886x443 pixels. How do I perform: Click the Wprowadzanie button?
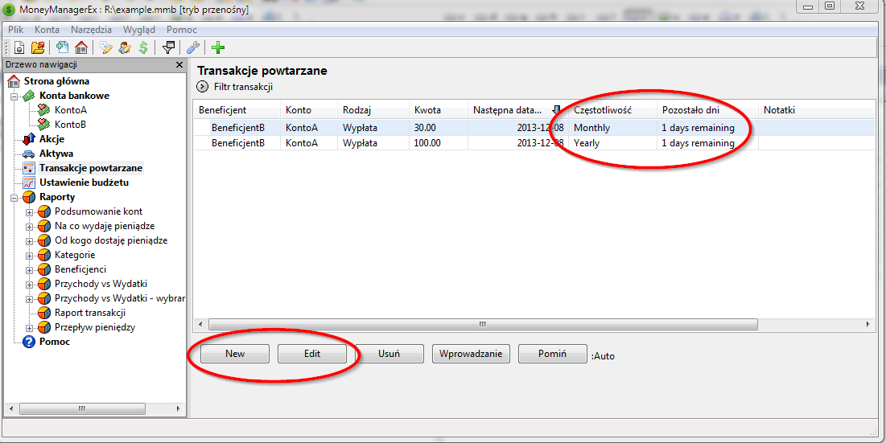click(x=471, y=354)
